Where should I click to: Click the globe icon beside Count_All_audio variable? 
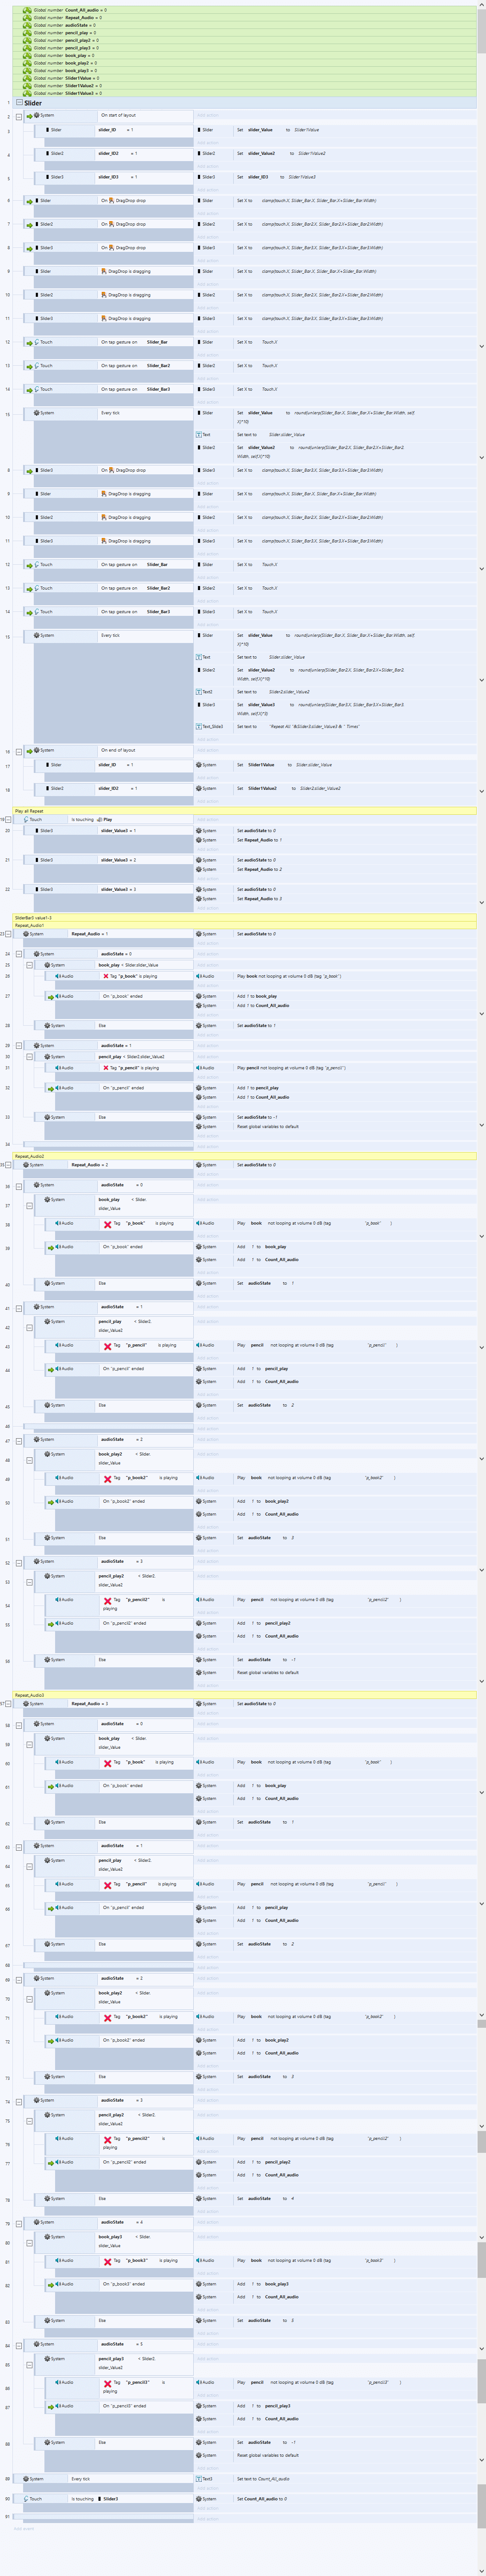click(x=27, y=10)
